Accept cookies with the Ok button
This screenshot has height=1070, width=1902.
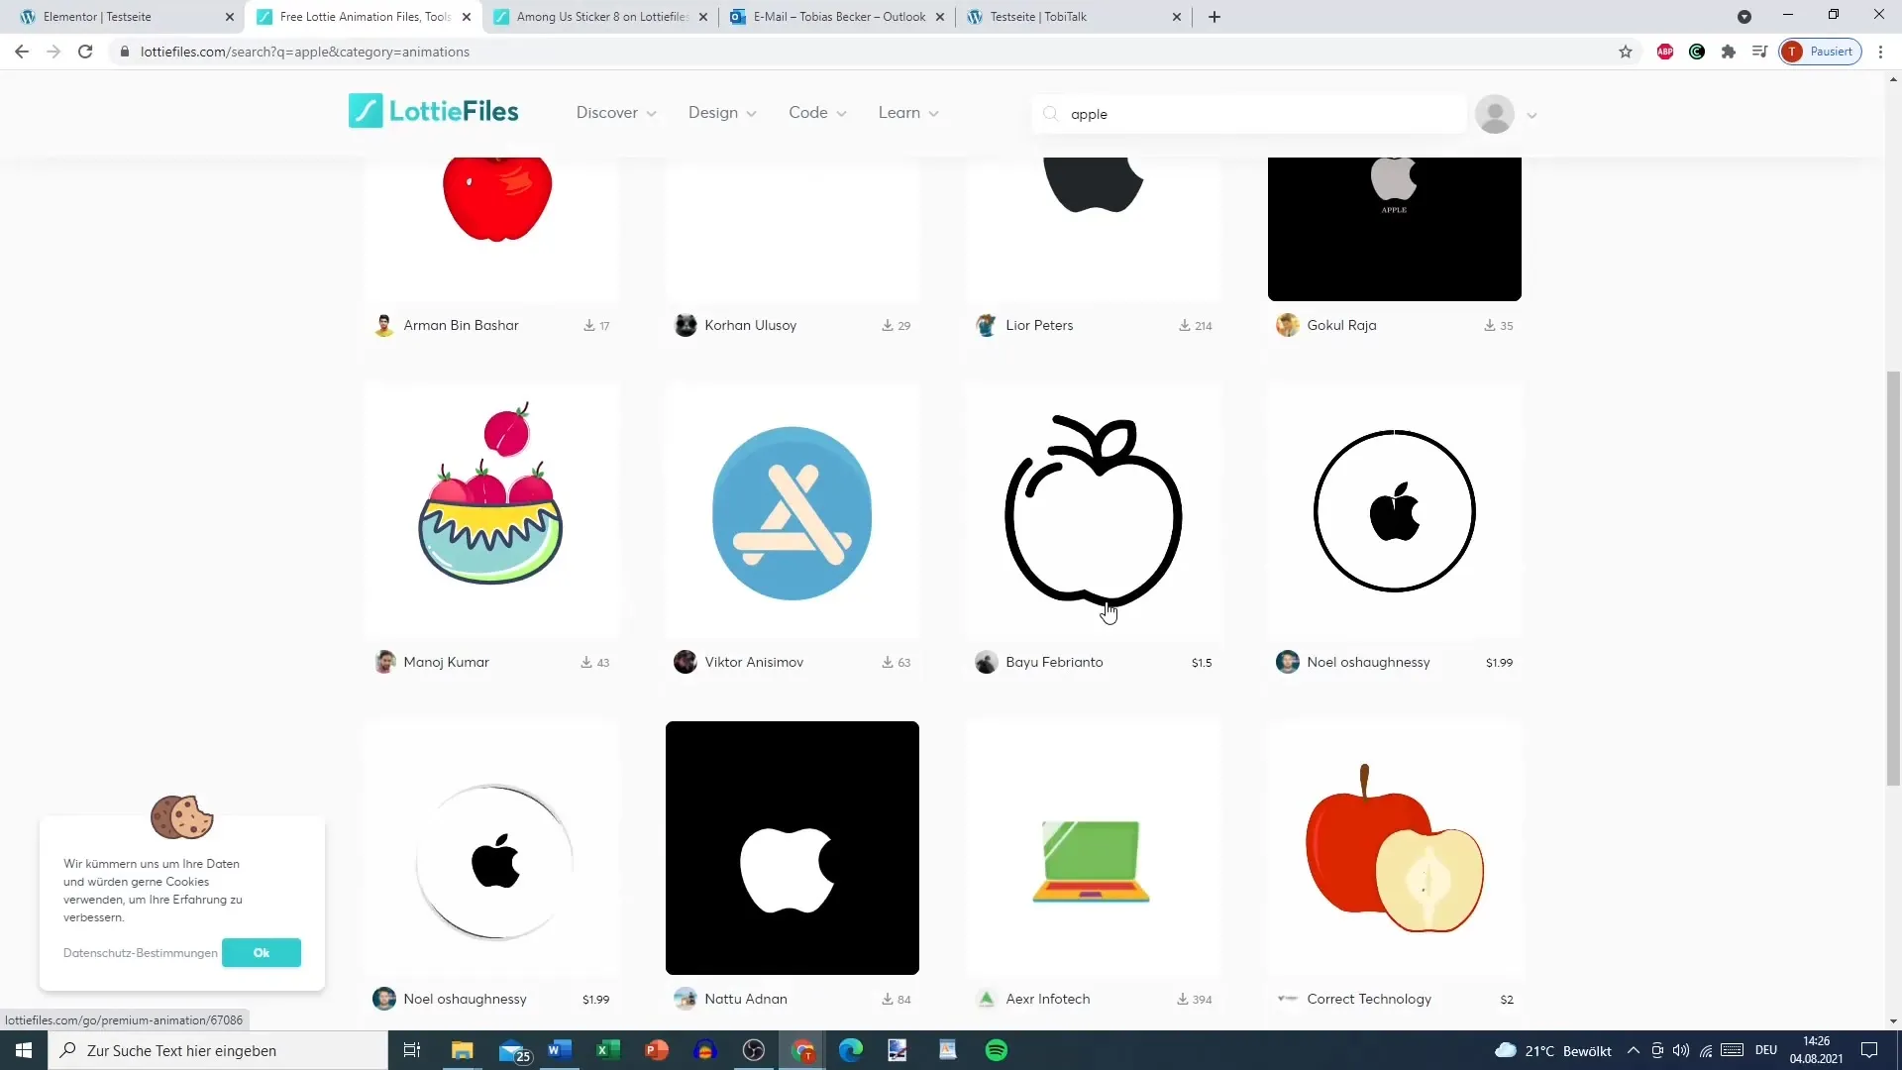[262, 953]
